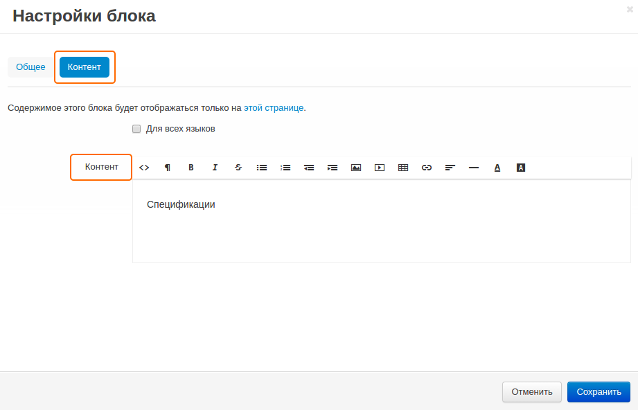Open the HTML source code view
The image size is (638, 410).
(143, 167)
